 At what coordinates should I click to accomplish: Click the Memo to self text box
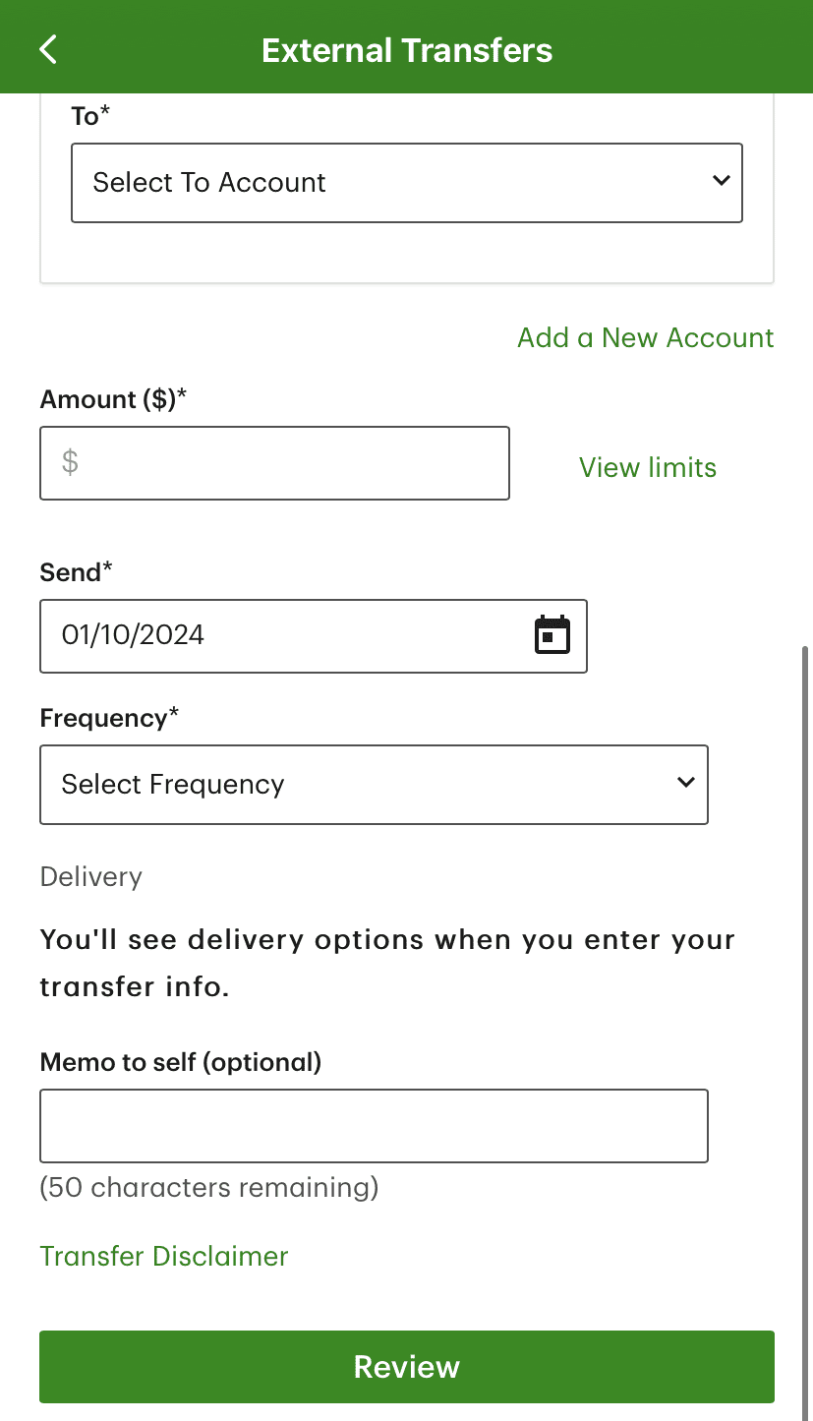click(374, 1125)
